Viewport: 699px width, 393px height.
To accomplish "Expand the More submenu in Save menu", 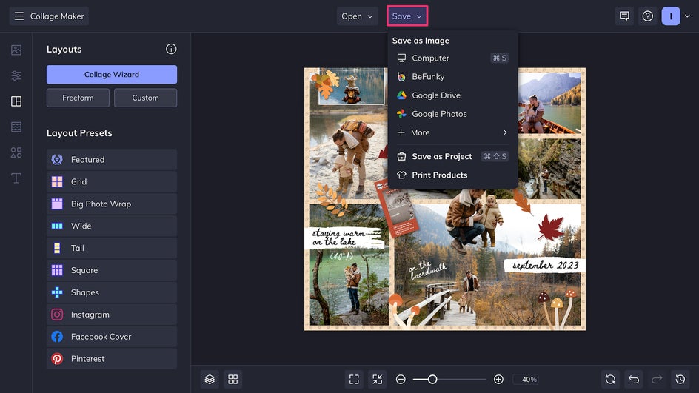I will (452, 132).
